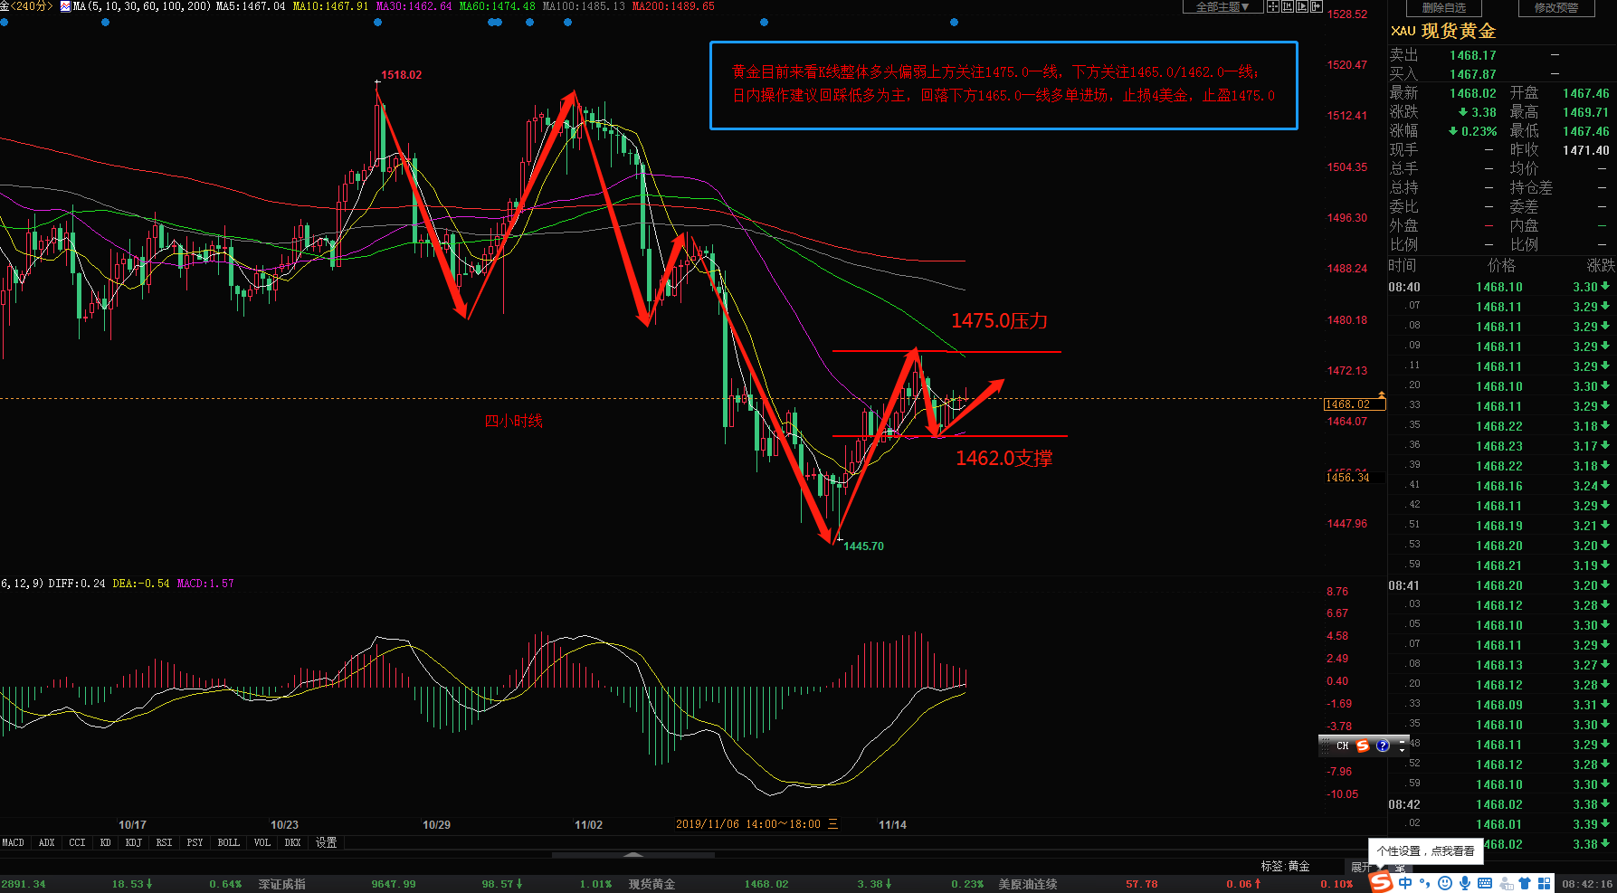
Task: Toggle Chinese input mode 中 indicator
Action: [1405, 883]
